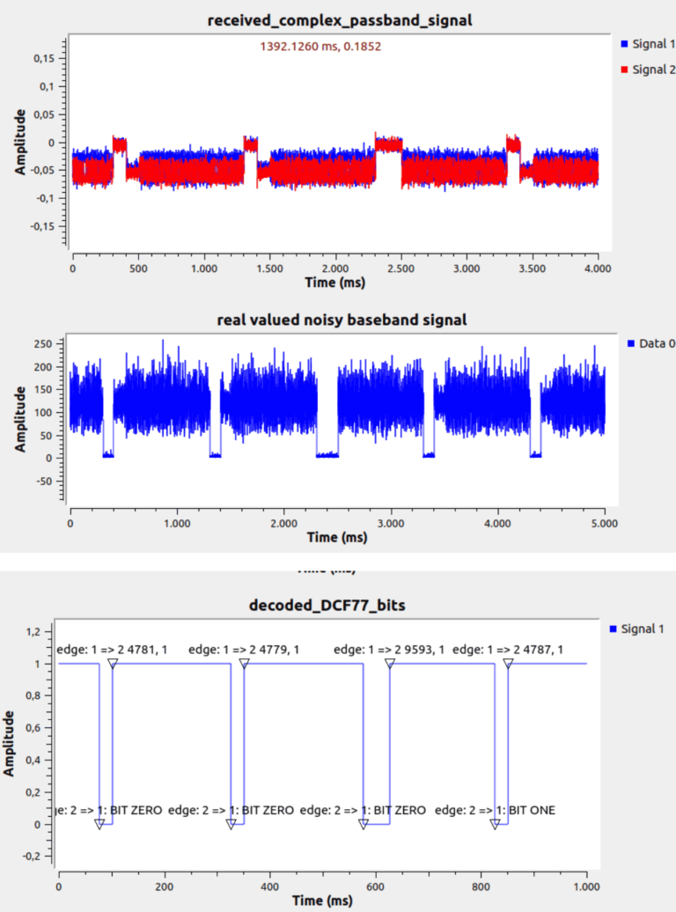Toggle Signal 1 in the passband signal legend

(x=645, y=41)
